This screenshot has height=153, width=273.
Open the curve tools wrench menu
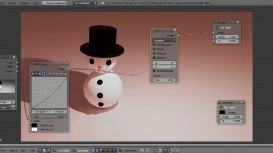57,74
